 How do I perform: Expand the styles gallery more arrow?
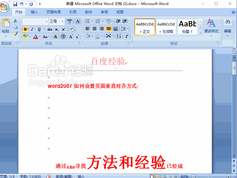click(201, 33)
